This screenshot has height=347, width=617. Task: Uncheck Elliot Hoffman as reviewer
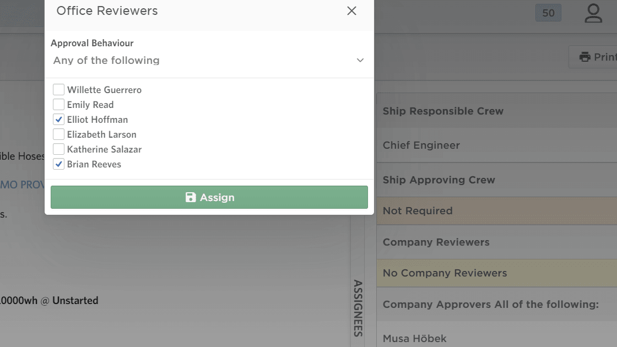(57, 119)
